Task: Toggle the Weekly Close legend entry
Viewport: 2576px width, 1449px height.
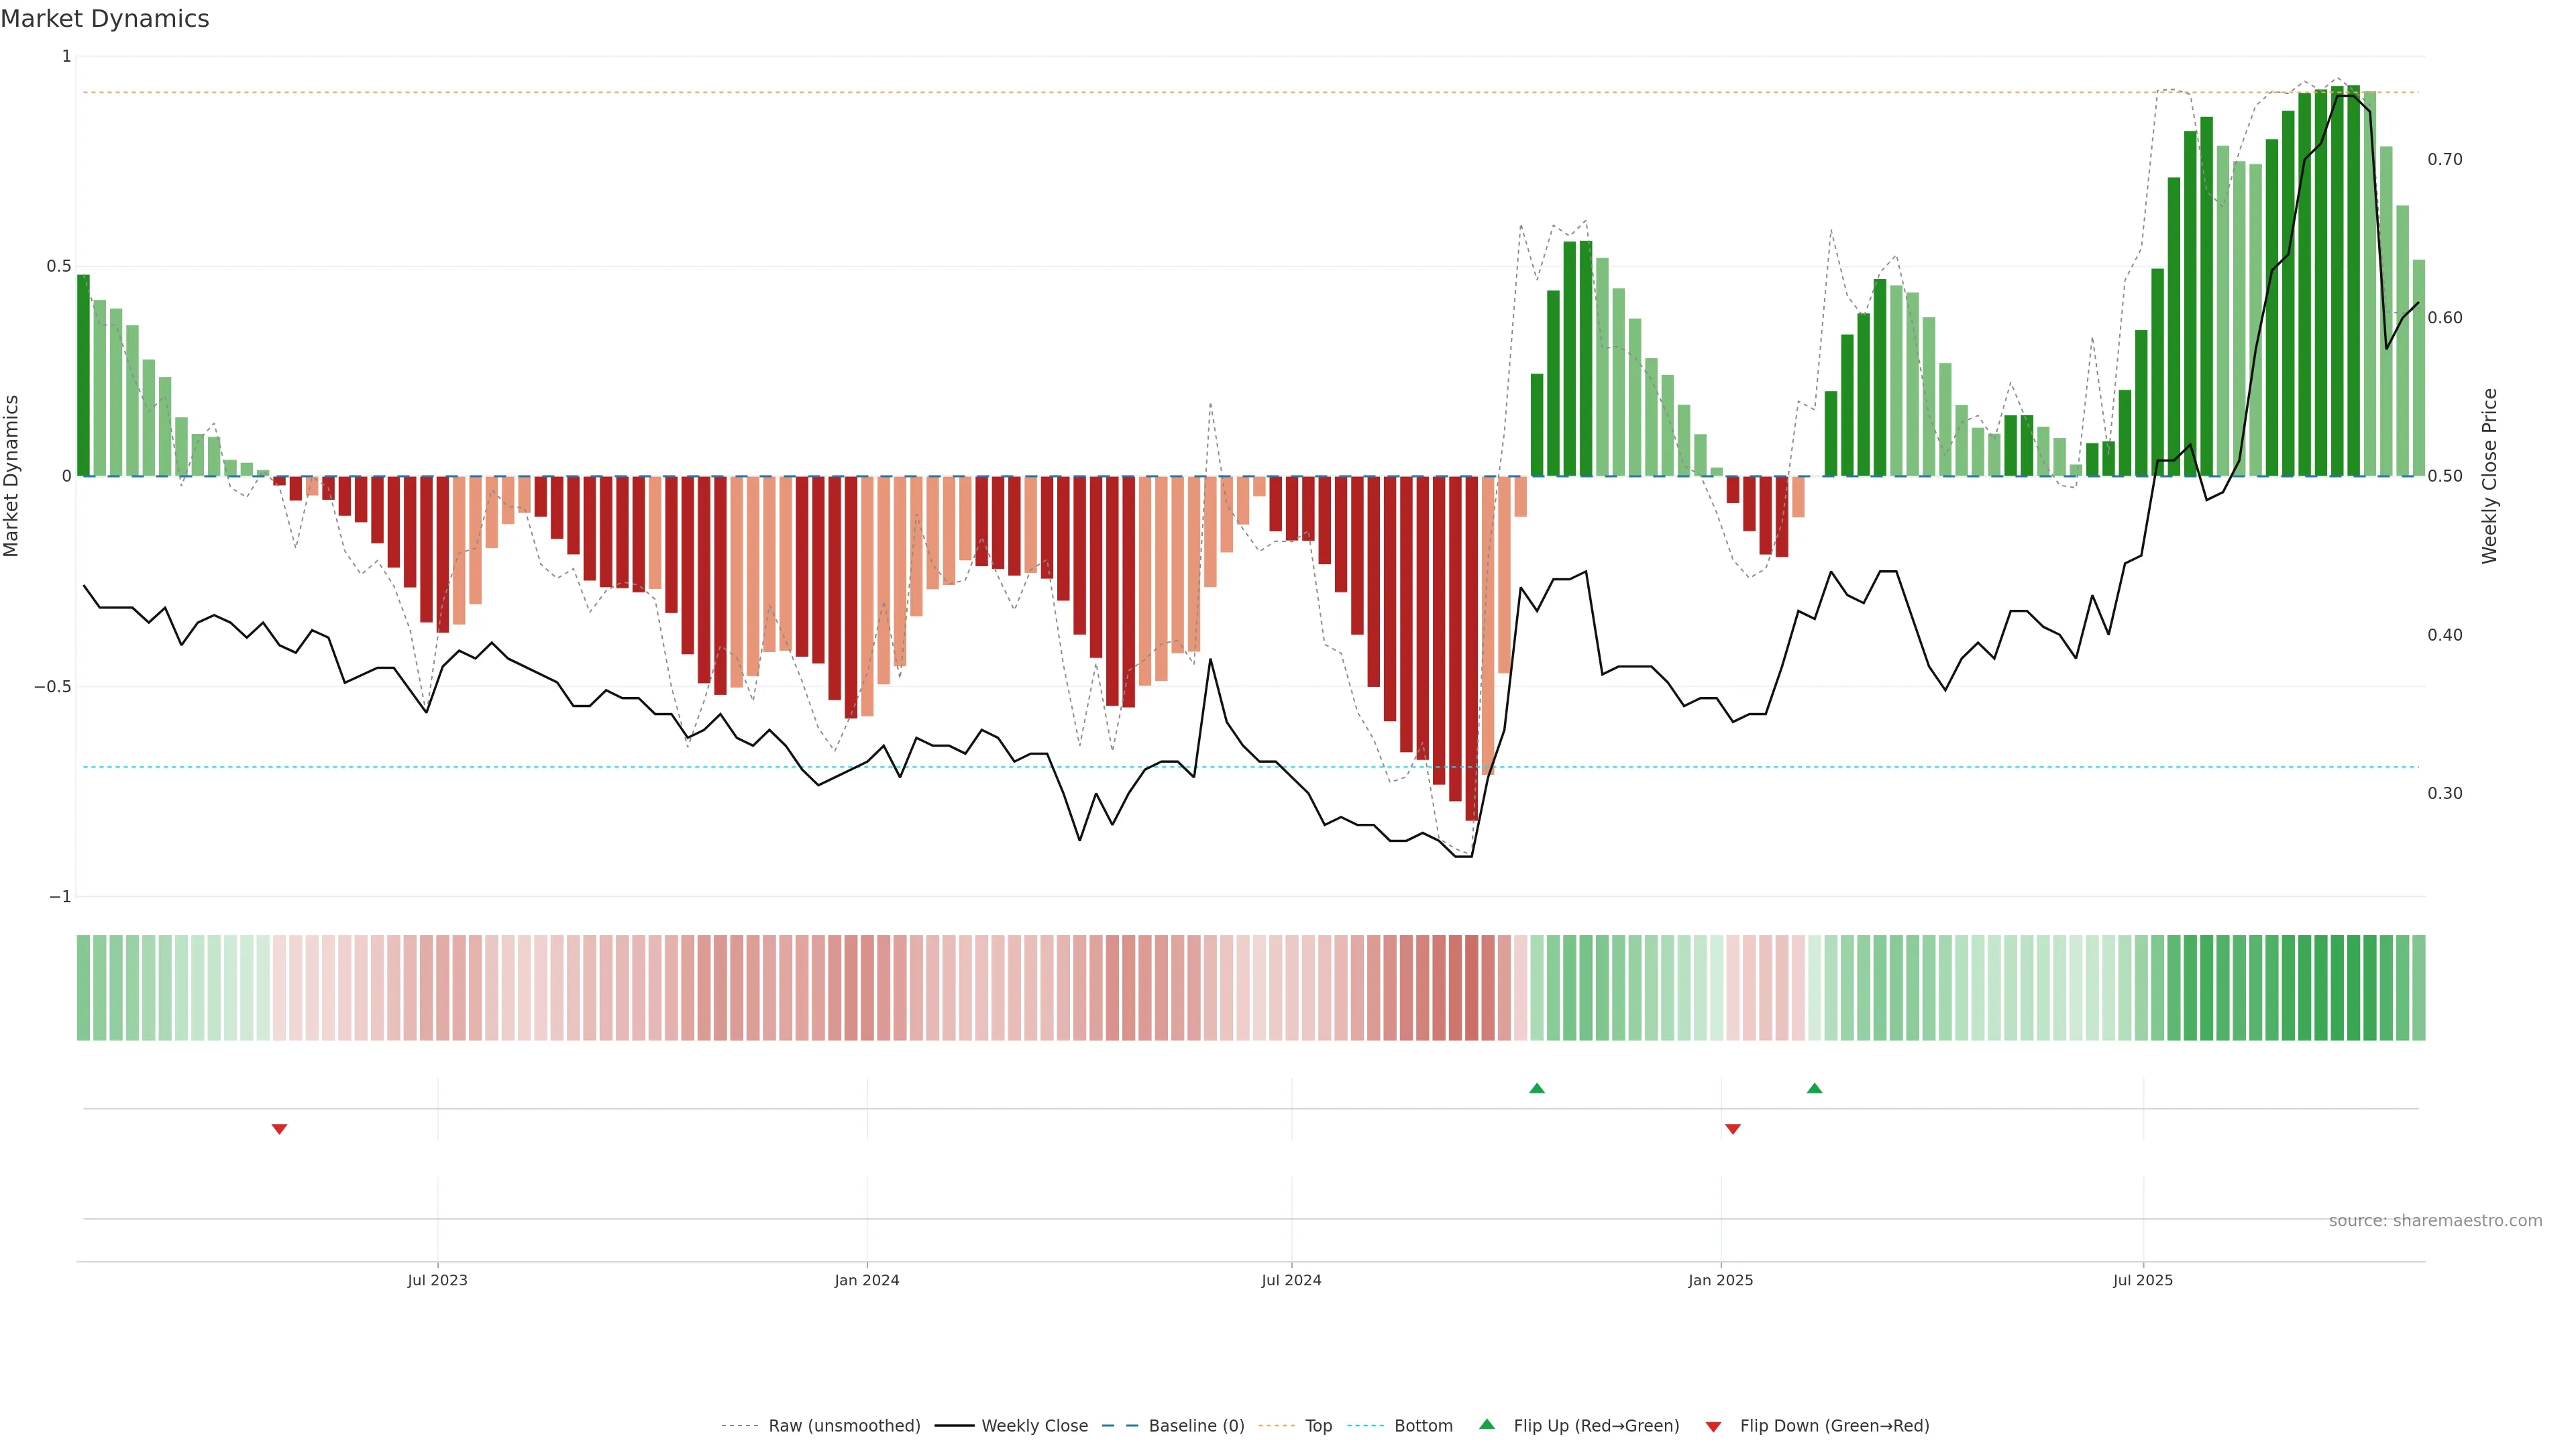Action: coord(1034,1426)
